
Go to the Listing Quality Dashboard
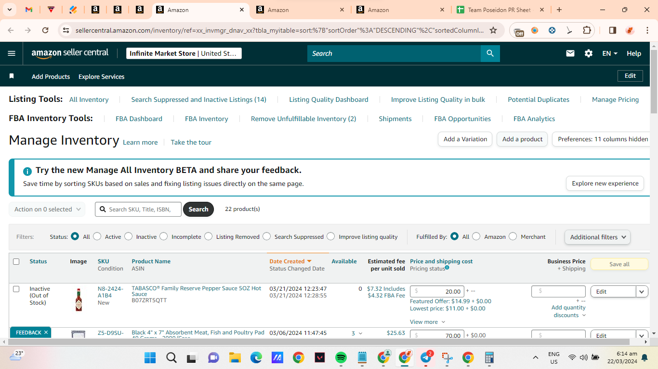tap(329, 99)
